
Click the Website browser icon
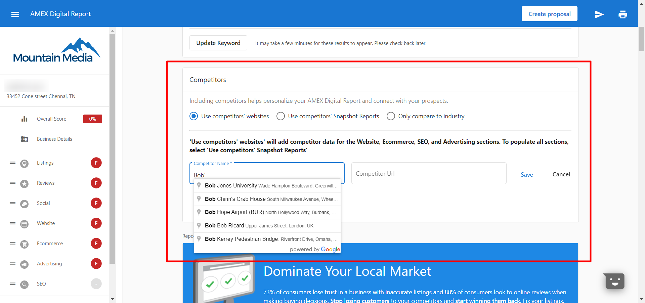[x=24, y=224]
